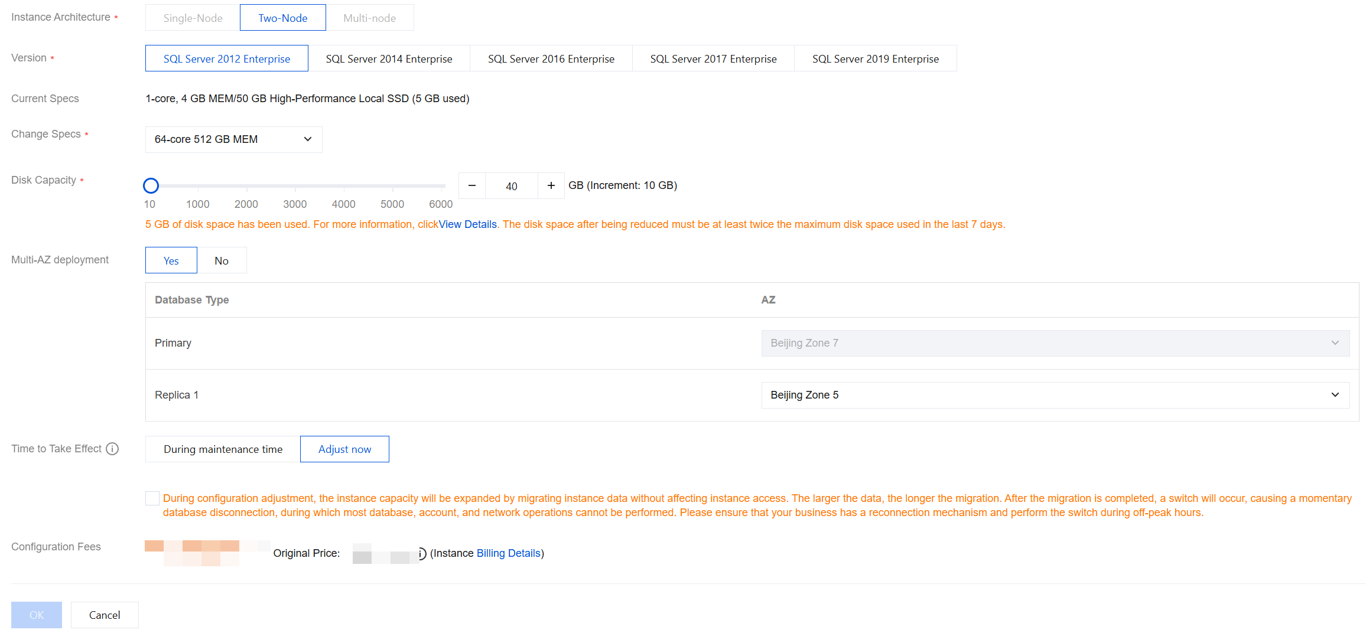Click the Database Type column header
Image resolution: width=1366 pixels, height=633 pixels.
pyautogui.click(x=192, y=300)
